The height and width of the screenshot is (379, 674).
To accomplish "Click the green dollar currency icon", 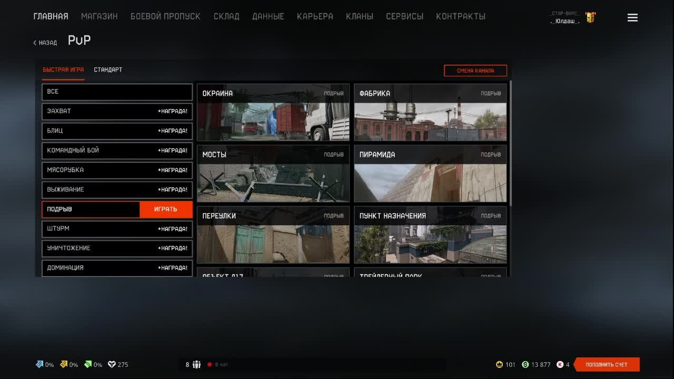I will tap(525, 364).
